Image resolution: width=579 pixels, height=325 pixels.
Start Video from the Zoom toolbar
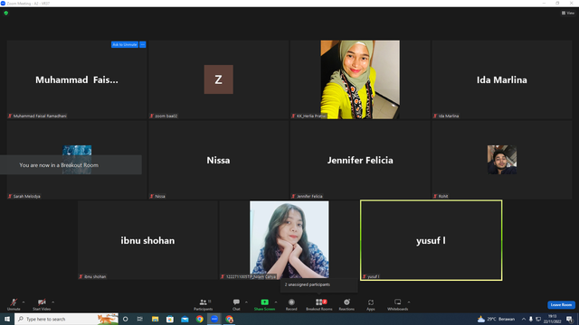point(42,304)
